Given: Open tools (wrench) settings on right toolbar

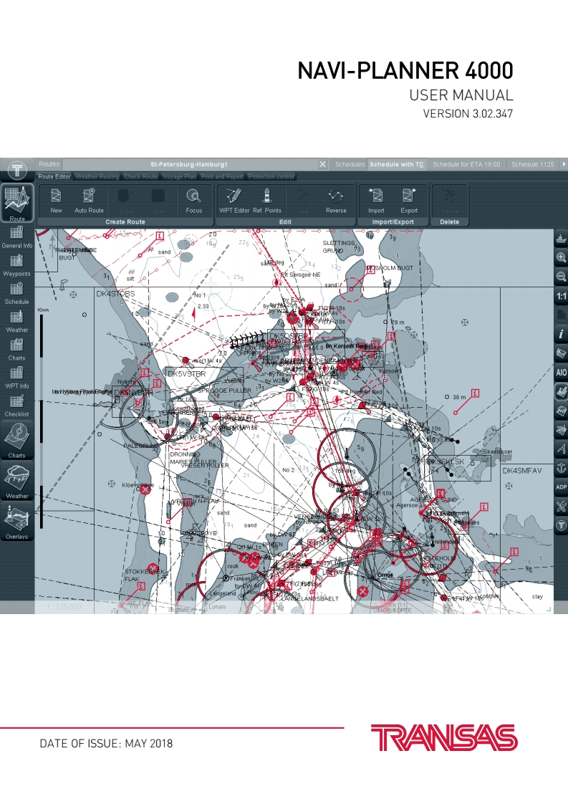Looking at the screenshot, I should (x=562, y=506).
